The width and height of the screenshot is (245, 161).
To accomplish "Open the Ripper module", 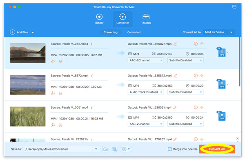I will click(99, 19).
